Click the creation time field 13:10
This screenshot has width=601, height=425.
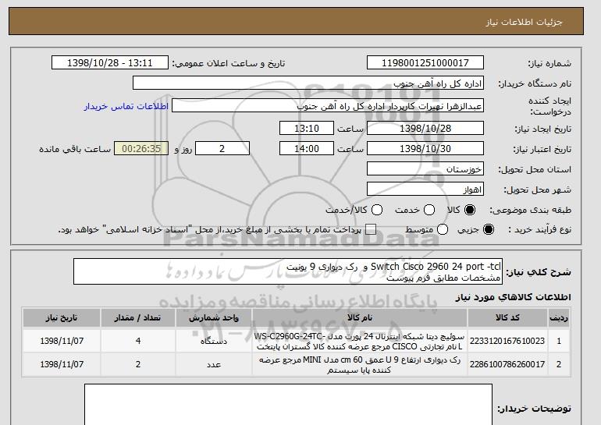307,128
